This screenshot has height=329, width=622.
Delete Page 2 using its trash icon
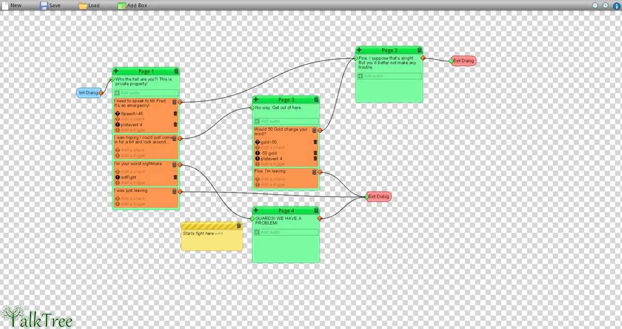[x=420, y=50]
